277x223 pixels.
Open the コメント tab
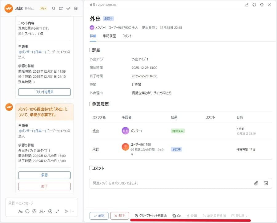pyautogui.click(x=127, y=36)
